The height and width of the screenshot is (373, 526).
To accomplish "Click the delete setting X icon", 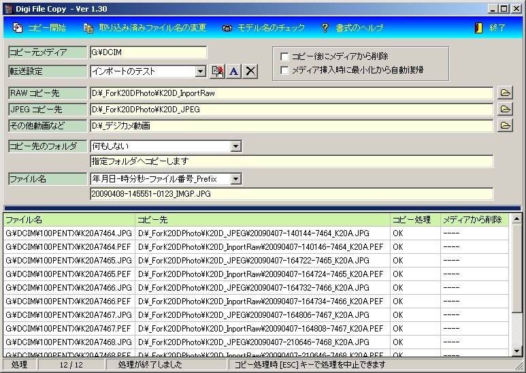I will click(250, 71).
